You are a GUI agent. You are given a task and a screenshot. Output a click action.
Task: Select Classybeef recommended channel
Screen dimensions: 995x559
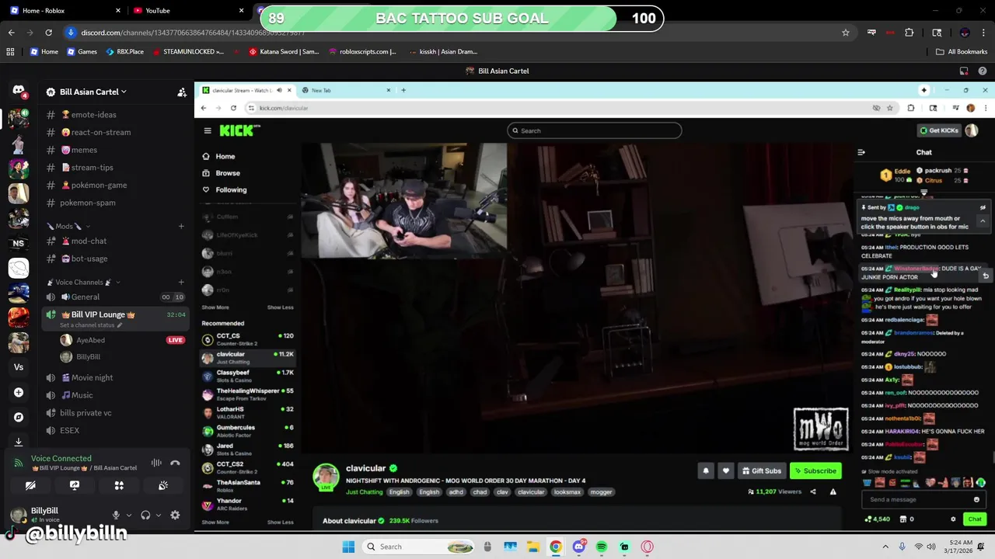[247, 376]
